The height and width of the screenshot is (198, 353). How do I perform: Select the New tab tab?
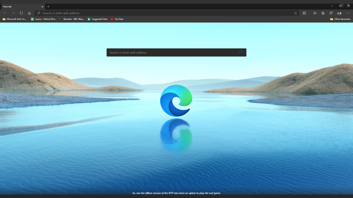[22, 7]
